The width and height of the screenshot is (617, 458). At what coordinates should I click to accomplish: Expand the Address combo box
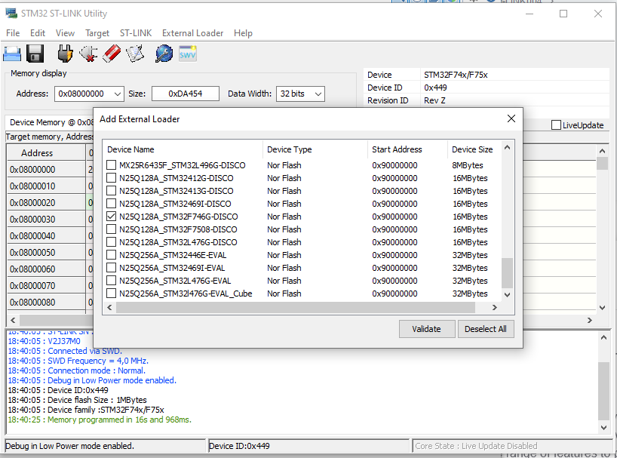pos(117,94)
